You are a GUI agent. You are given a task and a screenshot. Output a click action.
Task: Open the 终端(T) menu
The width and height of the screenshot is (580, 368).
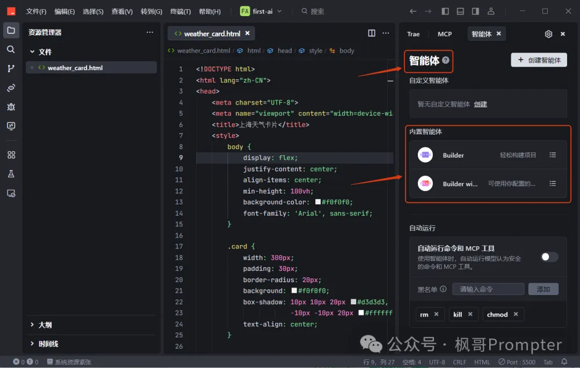coord(180,11)
